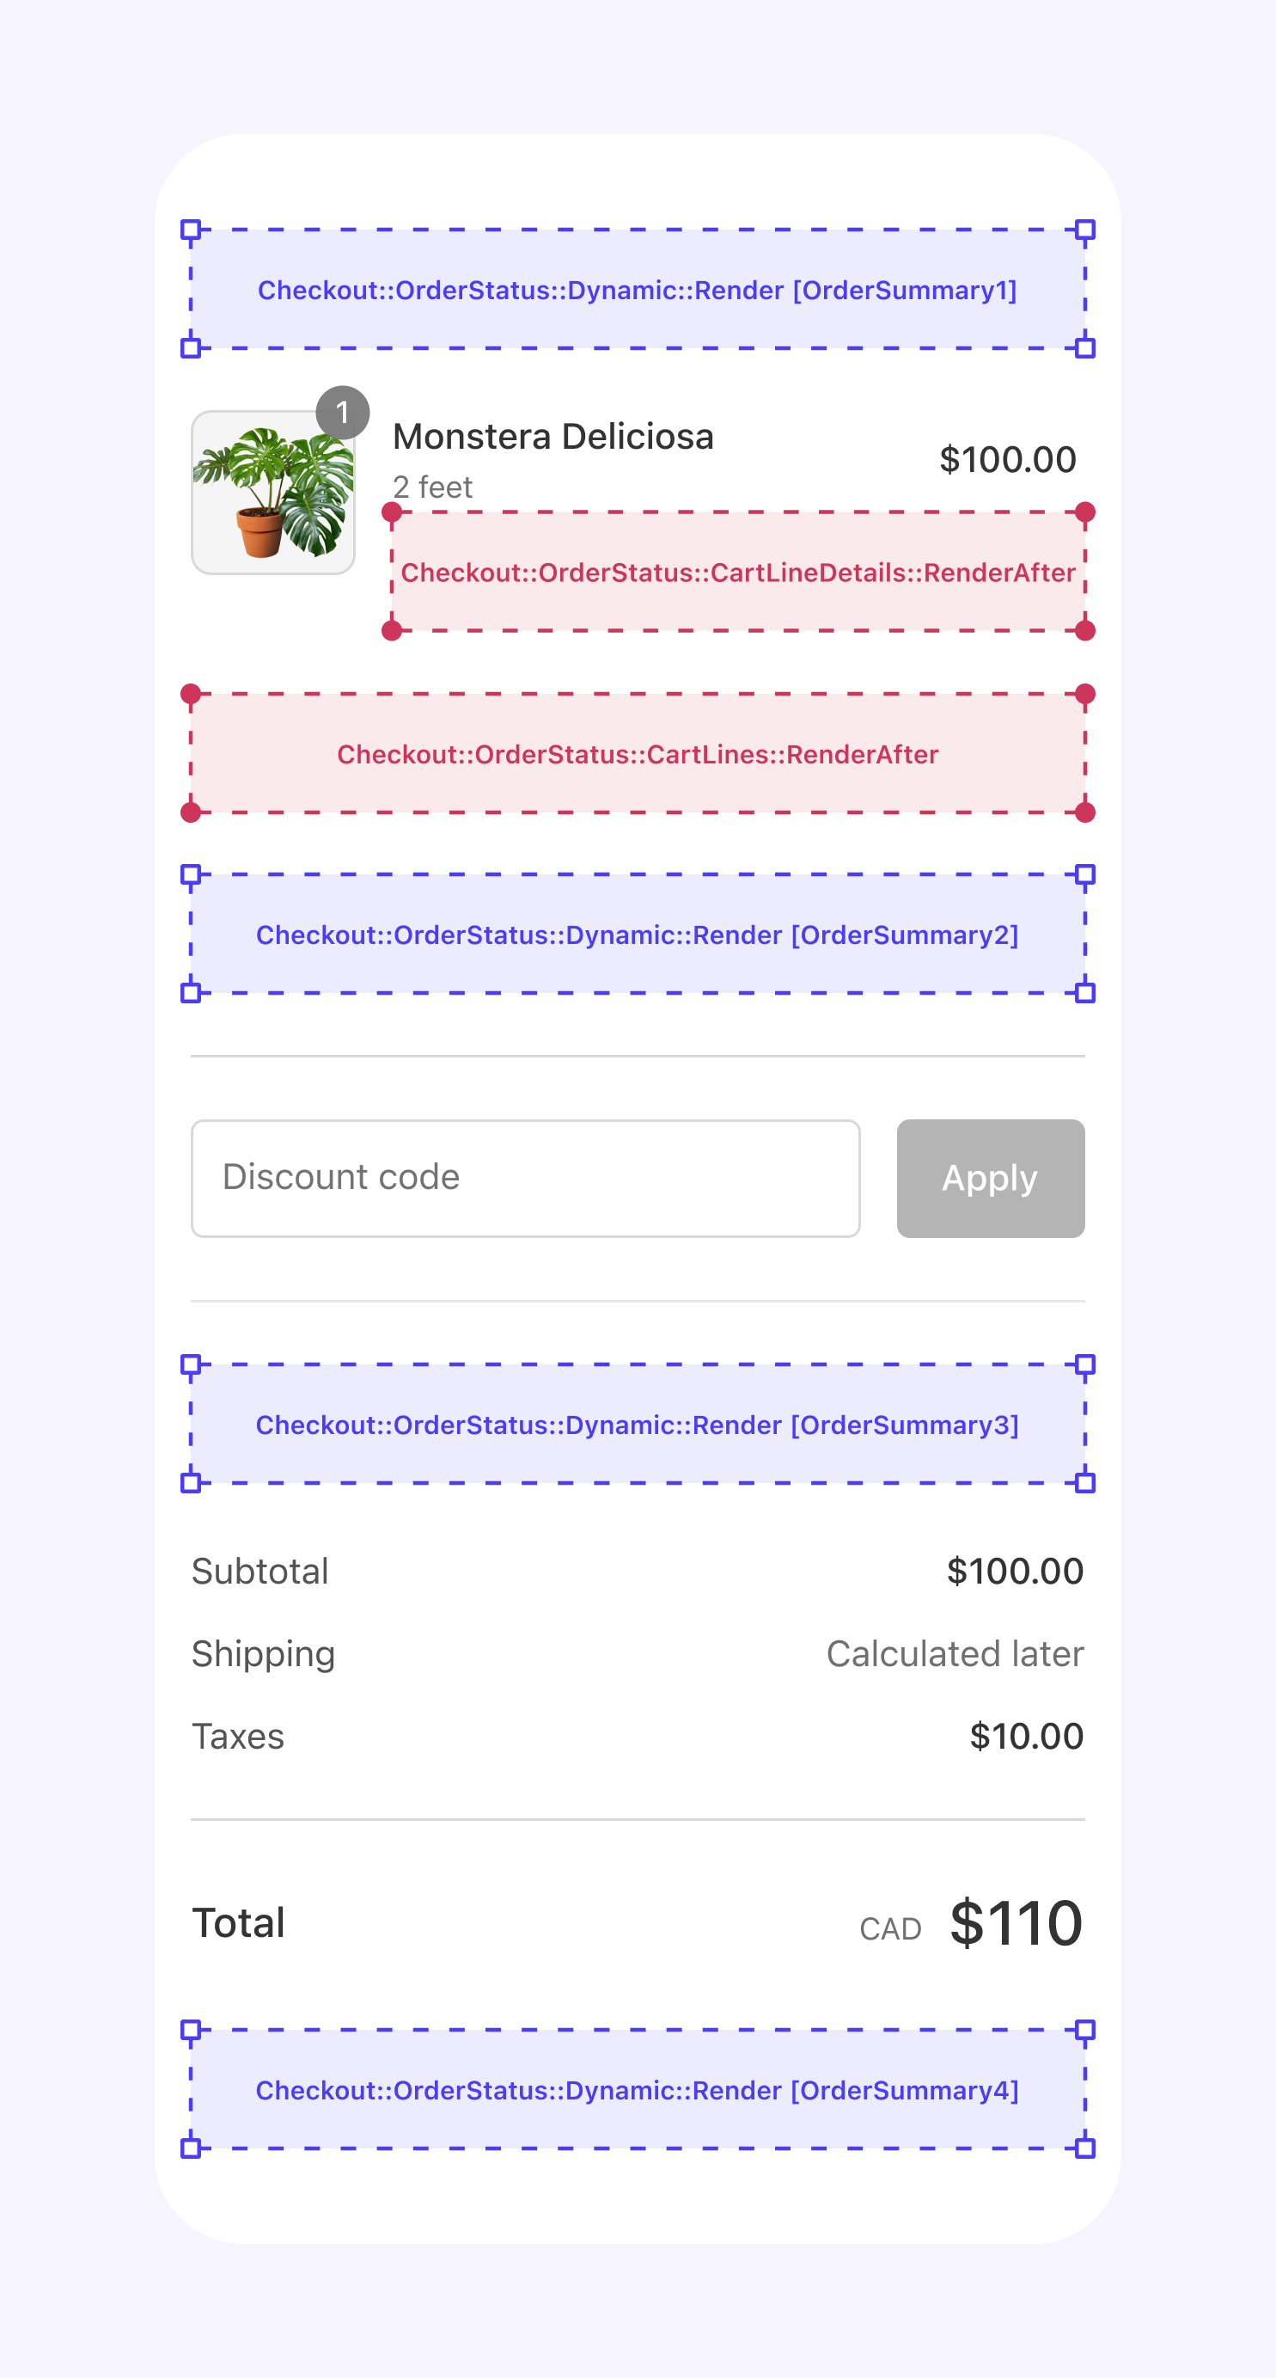Click the quantity badge on product image

click(342, 413)
